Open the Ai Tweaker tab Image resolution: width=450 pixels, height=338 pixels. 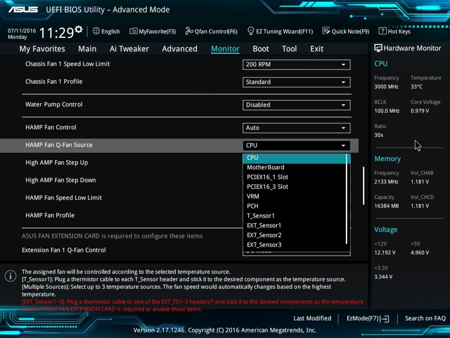point(129,49)
